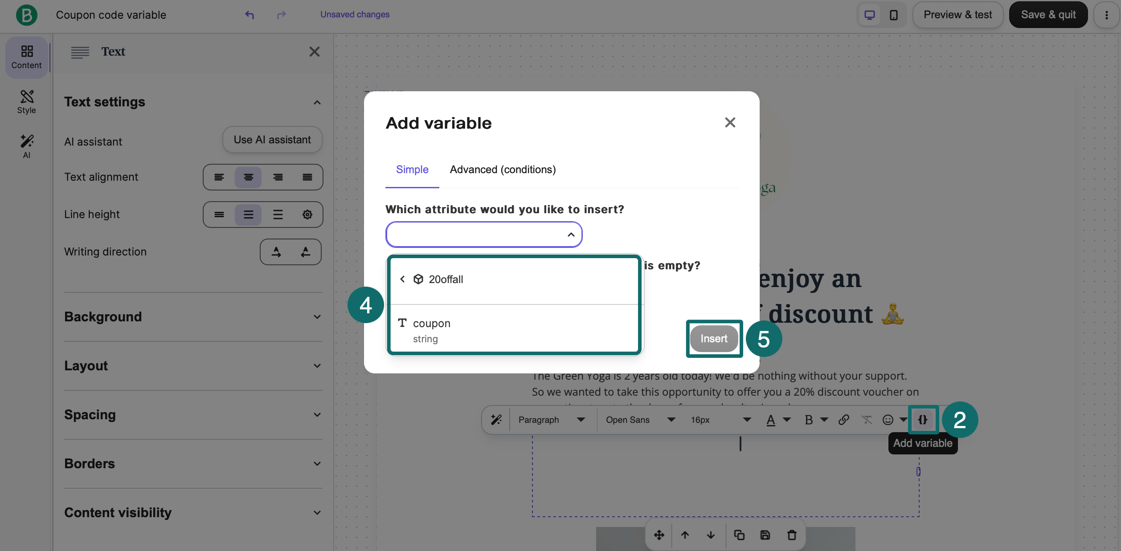Click the Add variable curly braces icon
The width and height of the screenshot is (1121, 551).
click(923, 420)
